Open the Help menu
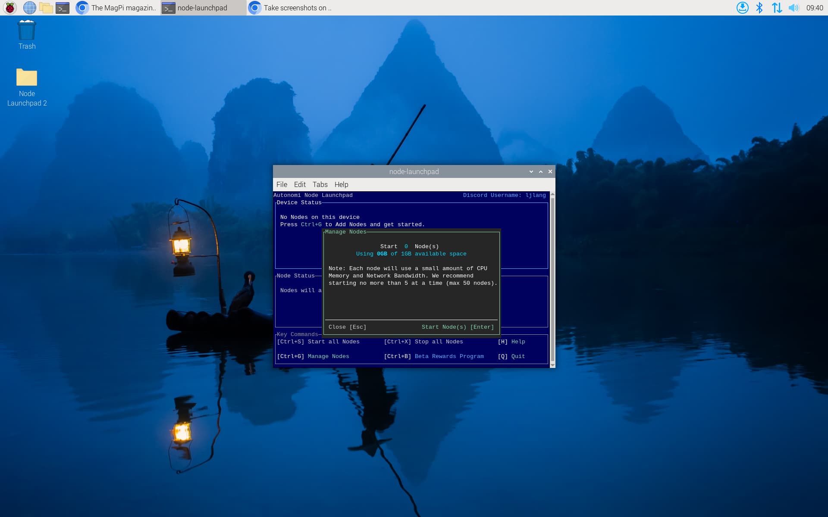The height and width of the screenshot is (517, 828). click(341, 184)
